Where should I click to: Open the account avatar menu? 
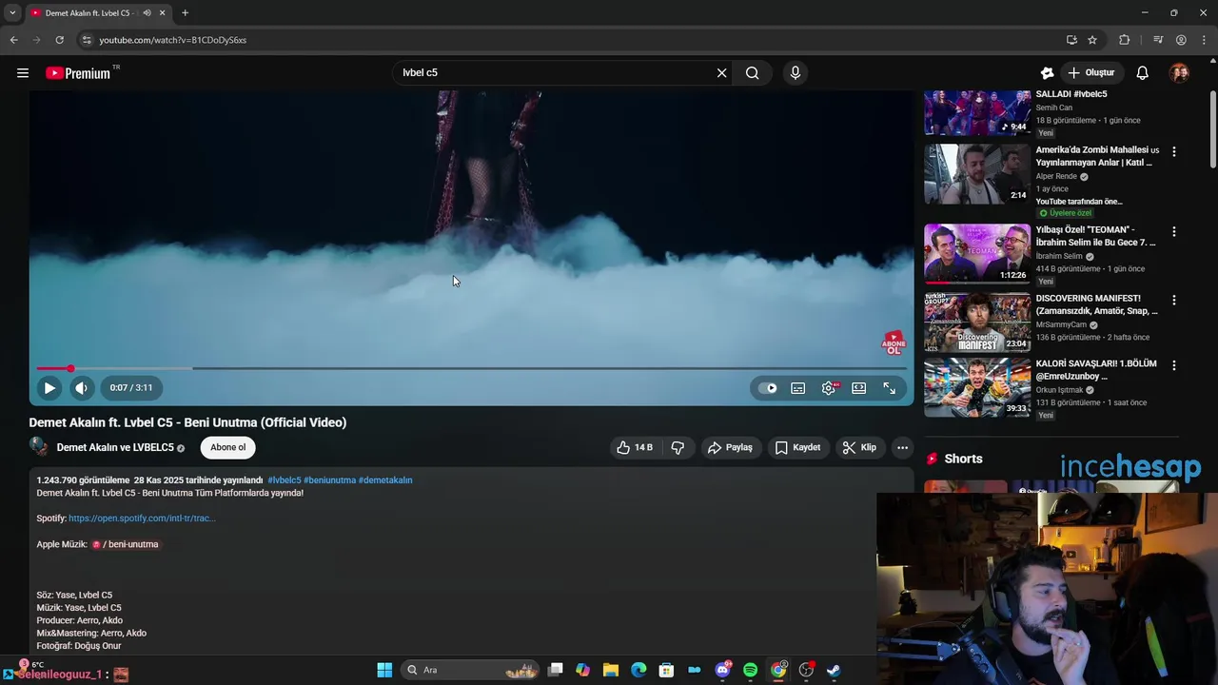(x=1179, y=72)
